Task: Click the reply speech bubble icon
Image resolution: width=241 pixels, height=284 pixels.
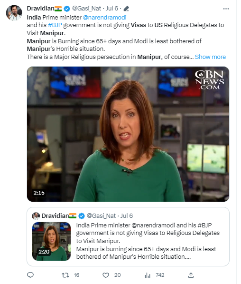Action: click(x=30, y=275)
